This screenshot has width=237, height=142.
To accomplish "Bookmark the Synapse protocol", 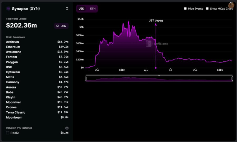I will pos(67,9).
